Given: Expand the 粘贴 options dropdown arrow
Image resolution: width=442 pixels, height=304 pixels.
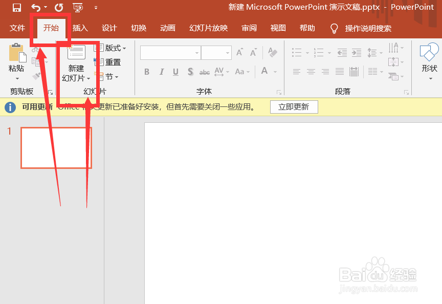Looking at the screenshot, I should 17,79.
